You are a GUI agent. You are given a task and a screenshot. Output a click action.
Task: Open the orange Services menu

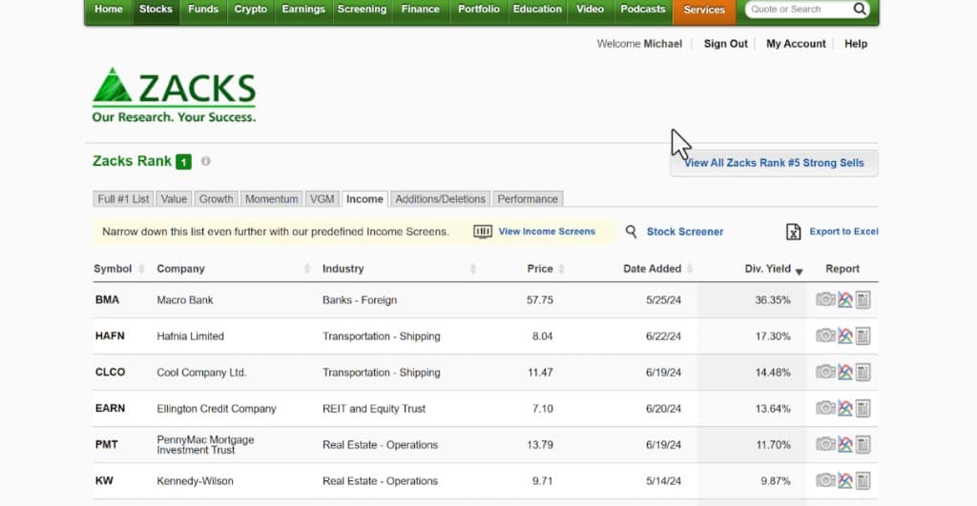point(704,10)
